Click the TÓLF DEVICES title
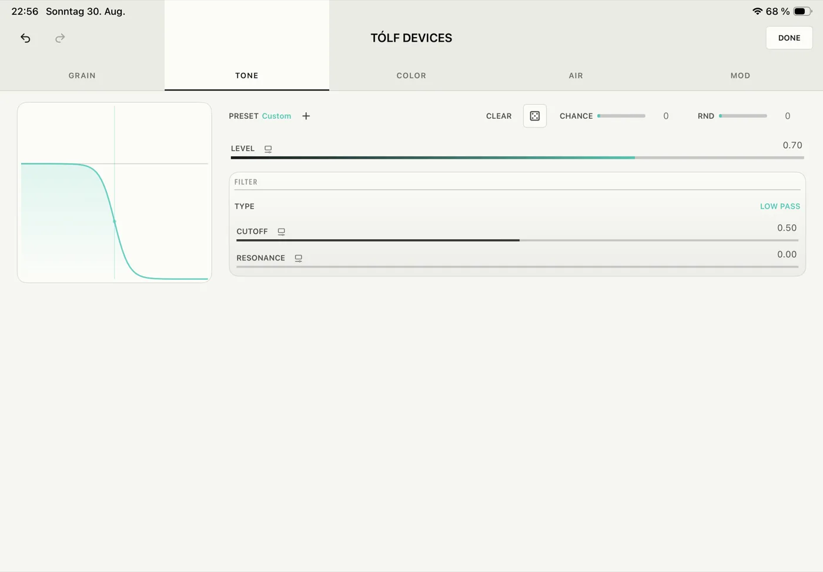 click(411, 38)
